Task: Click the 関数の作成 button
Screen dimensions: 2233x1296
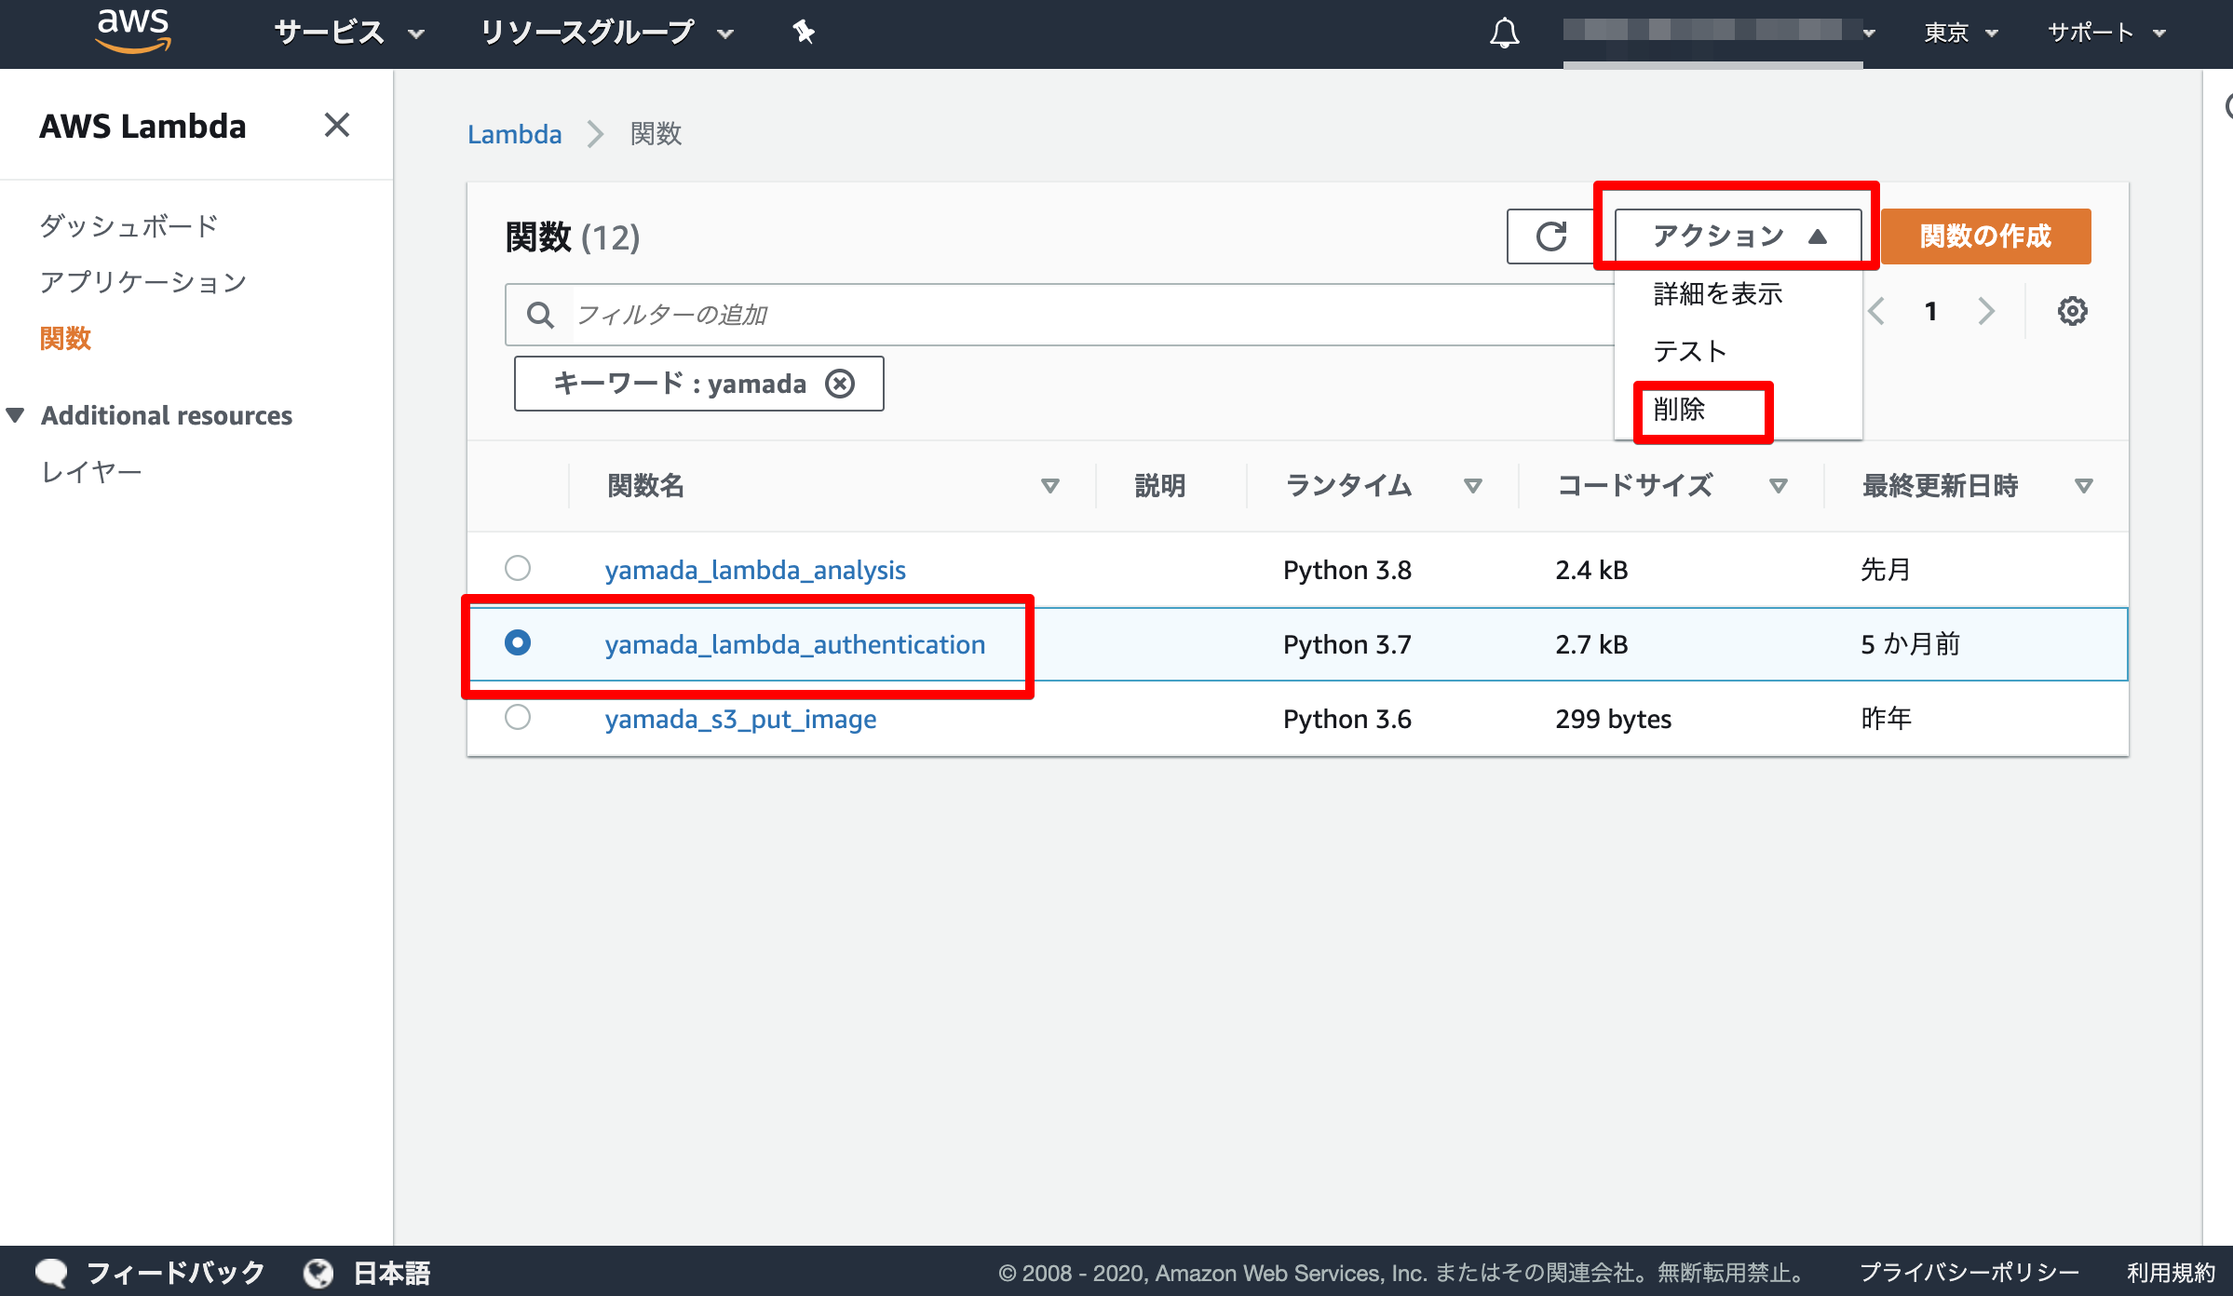Action: click(x=1985, y=236)
